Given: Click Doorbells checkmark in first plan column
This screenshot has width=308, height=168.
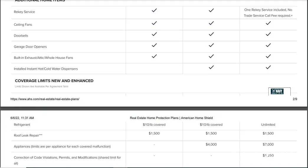Looking at the screenshot, I should [x=154, y=34].
